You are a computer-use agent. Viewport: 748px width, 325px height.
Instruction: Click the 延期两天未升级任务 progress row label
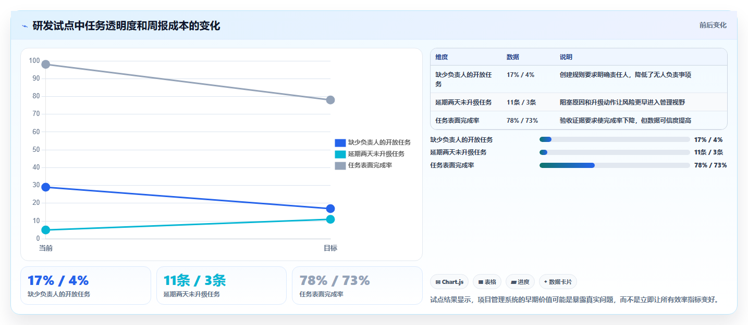pos(458,152)
